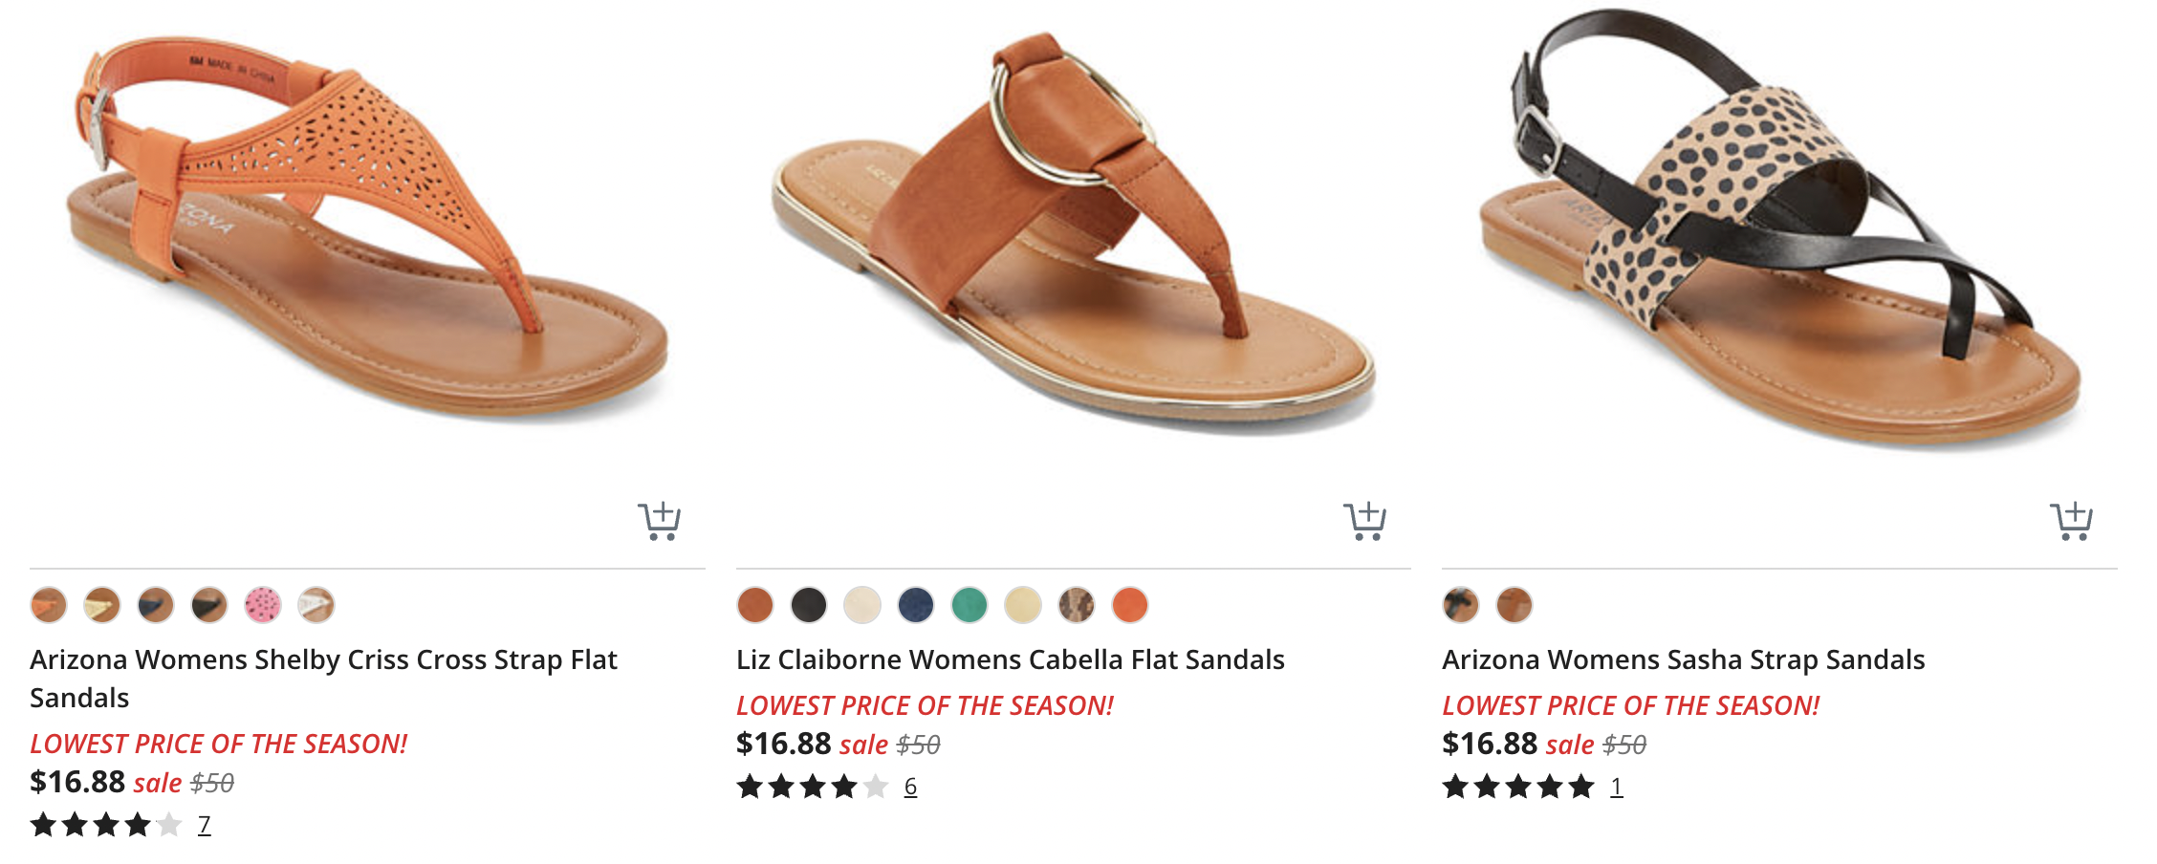Select the pink dotted swatch for Shelby sandals

pos(263,605)
